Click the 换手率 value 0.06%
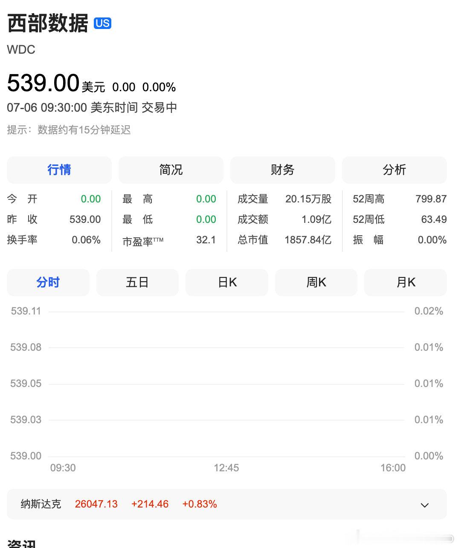Viewport: 458px width, 548px height. point(86,240)
